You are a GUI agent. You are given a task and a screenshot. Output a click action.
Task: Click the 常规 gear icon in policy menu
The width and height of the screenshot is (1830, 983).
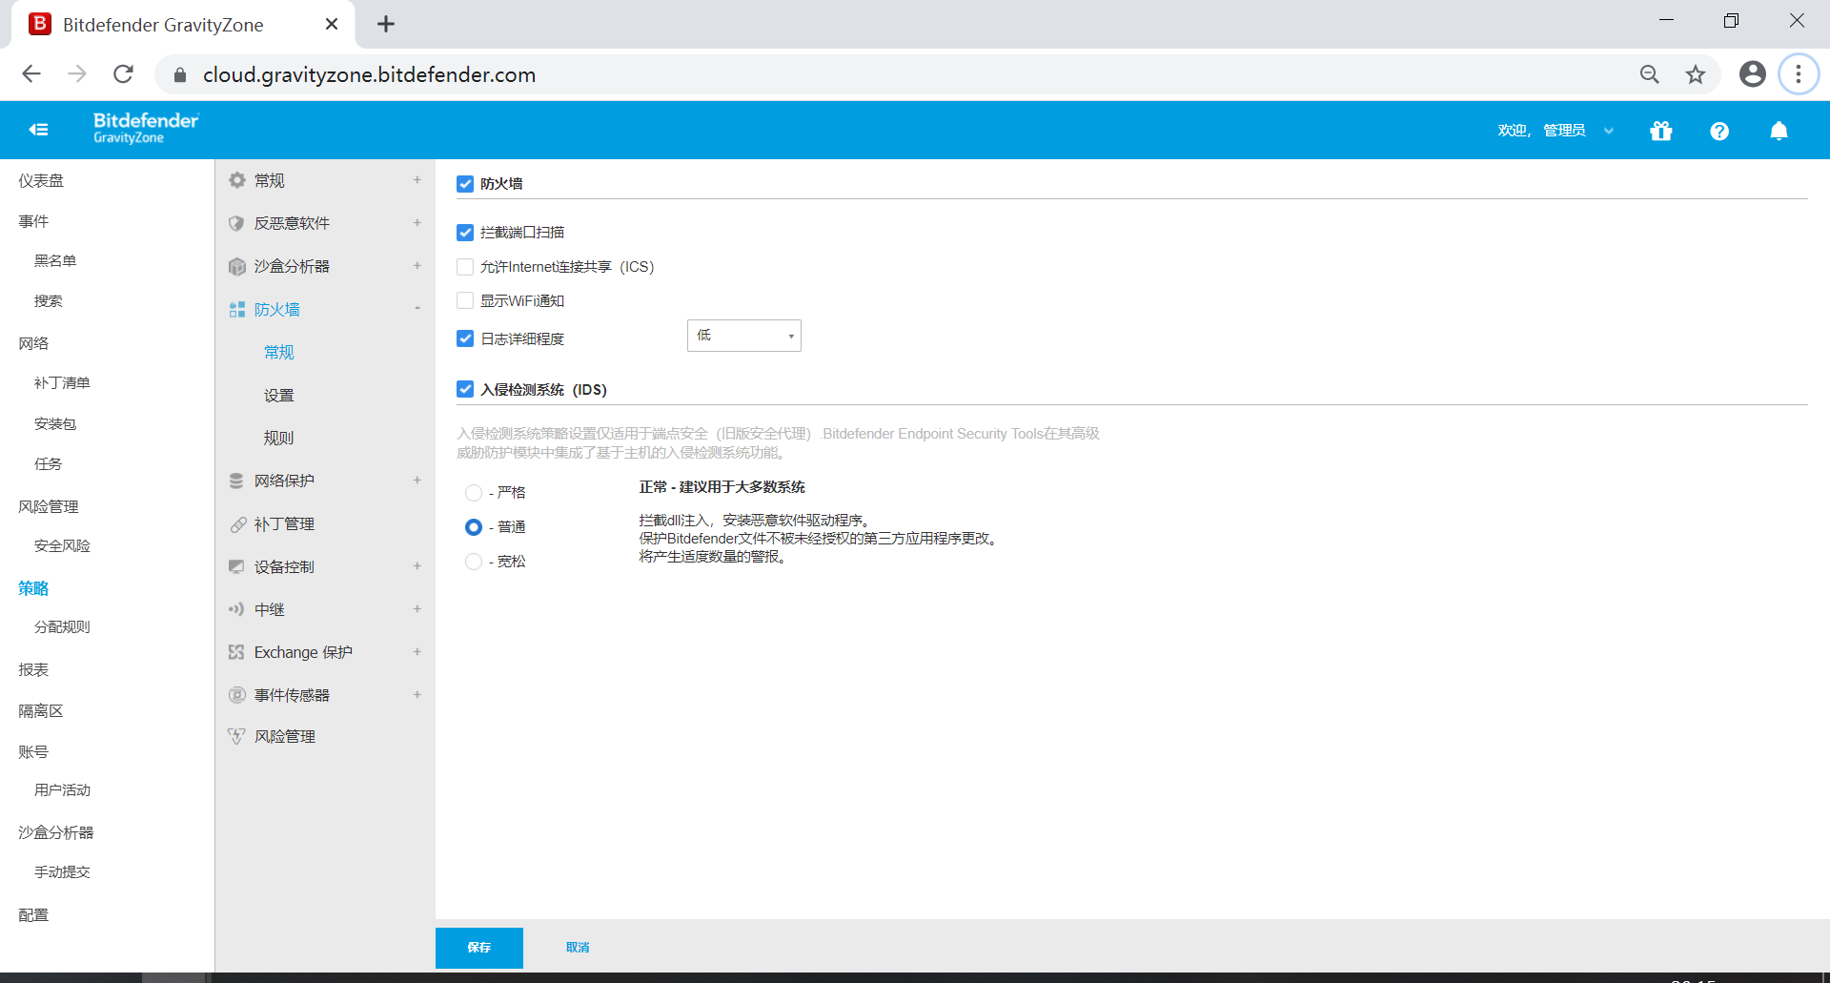[x=236, y=180]
